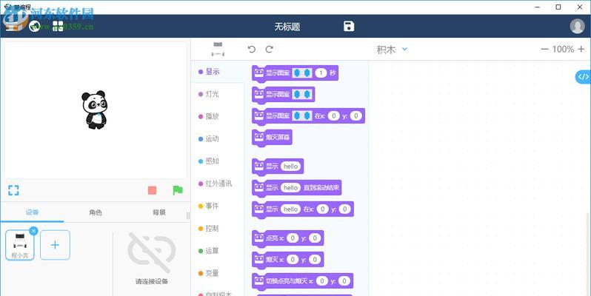Screen dimensions: 591x296
Task: Click the robot face icon on 熄灭屏幕 block
Action: coord(259,137)
